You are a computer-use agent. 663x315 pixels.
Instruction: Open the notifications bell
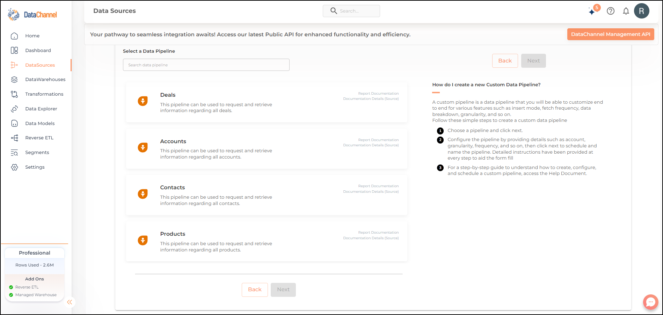626,11
